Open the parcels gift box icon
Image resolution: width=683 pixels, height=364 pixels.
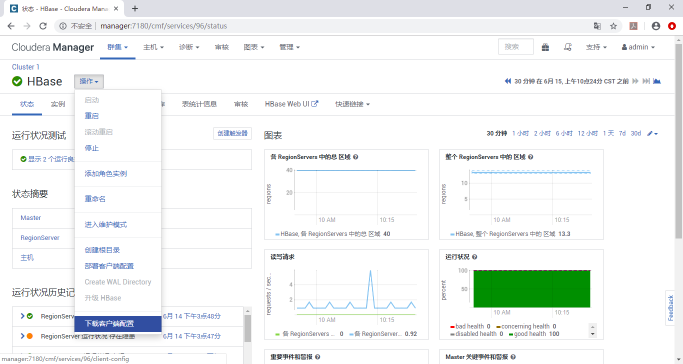click(x=545, y=47)
